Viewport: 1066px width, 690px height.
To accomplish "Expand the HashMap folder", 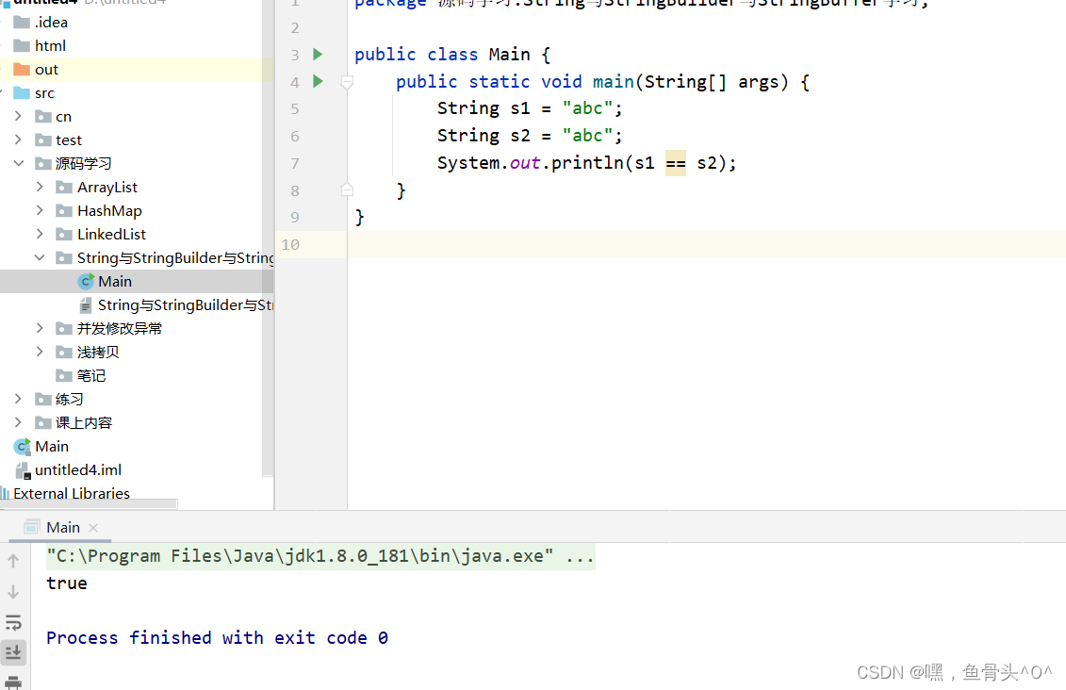I will pos(39,210).
